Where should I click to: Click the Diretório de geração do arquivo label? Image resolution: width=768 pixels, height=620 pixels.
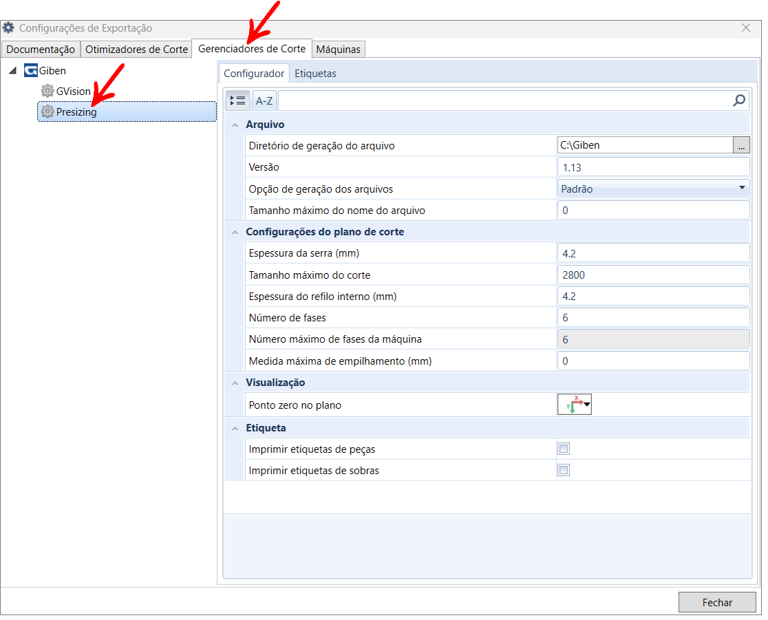(322, 146)
